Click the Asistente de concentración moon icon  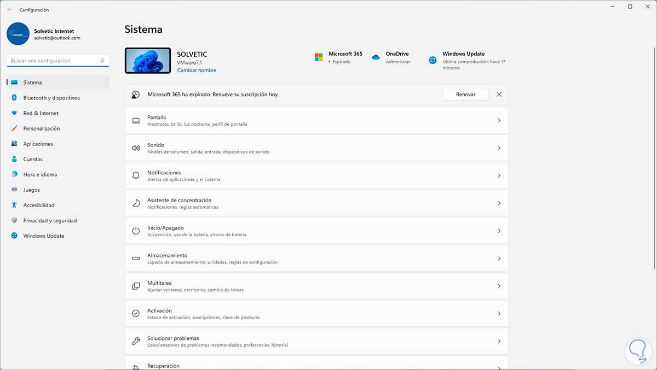(136, 203)
